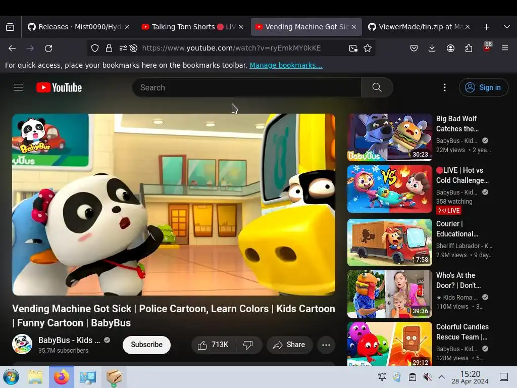Open the Firefox application hamburger menu
Image resolution: width=517 pixels, height=388 pixels.
point(505,48)
